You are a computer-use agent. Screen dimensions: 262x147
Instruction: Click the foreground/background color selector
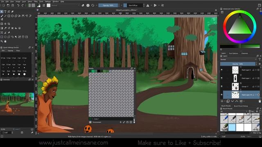click(39, 5)
